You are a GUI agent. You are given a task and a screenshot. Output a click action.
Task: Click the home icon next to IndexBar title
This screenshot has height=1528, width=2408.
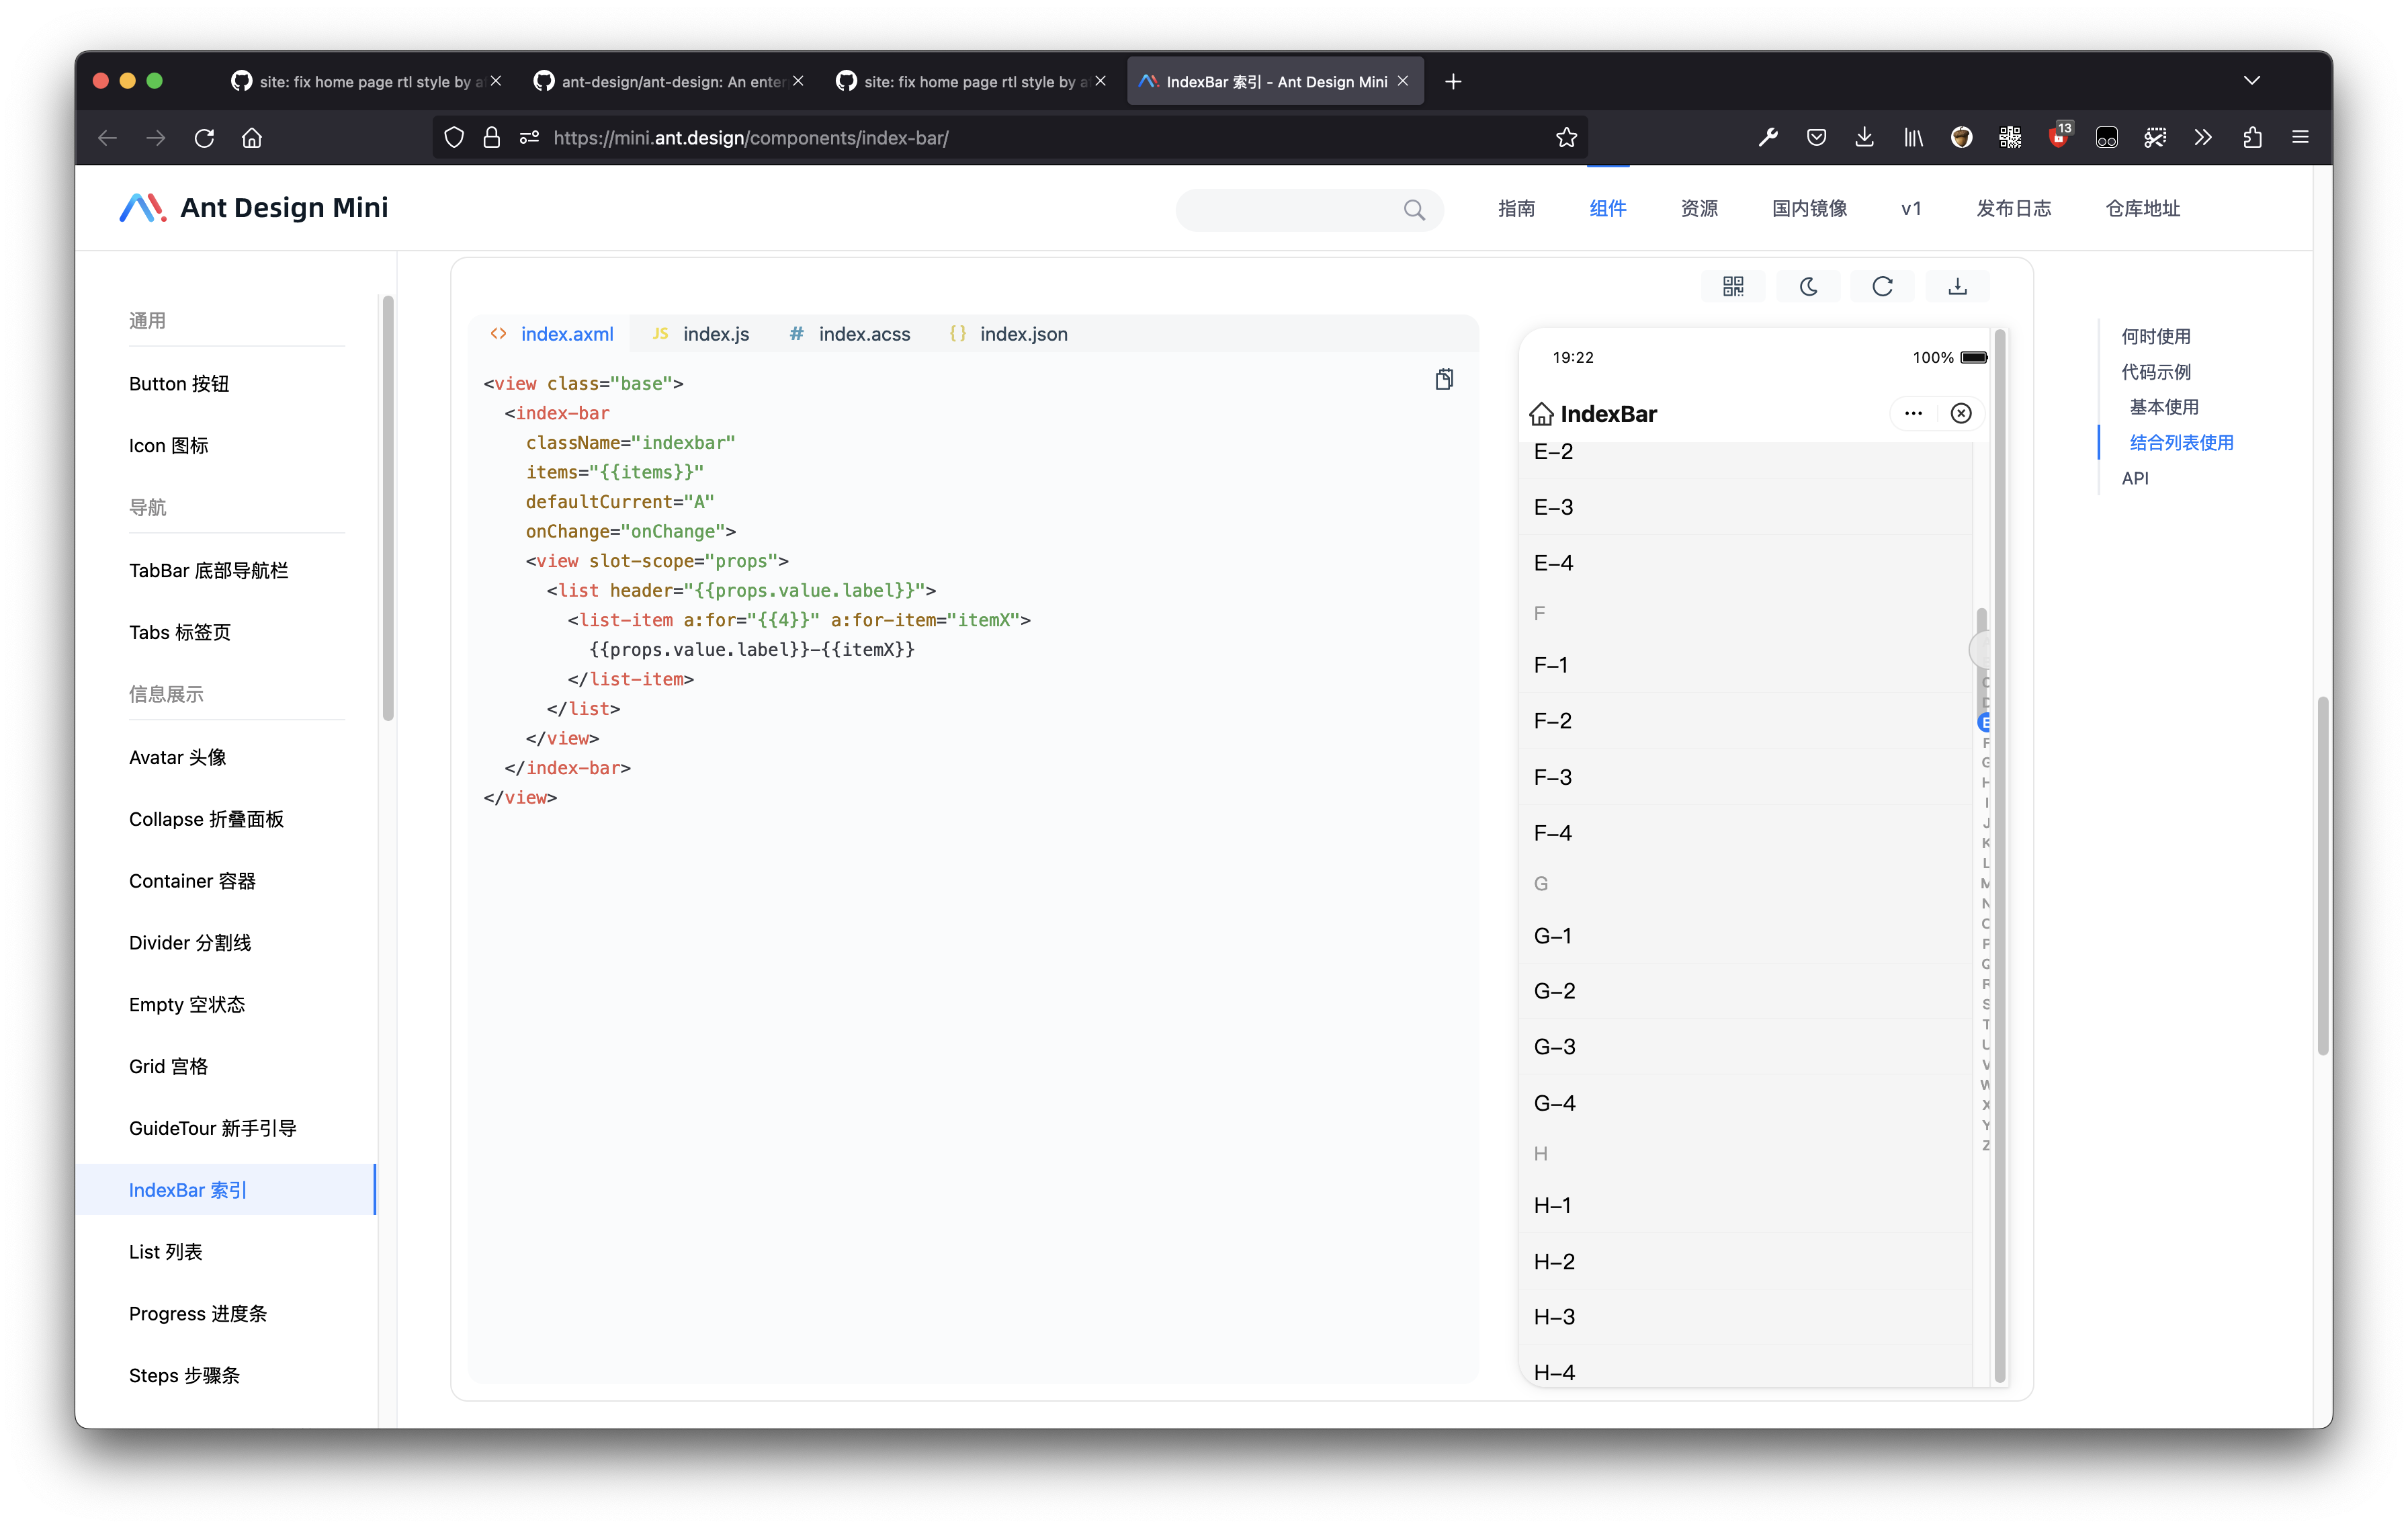pyautogui.click(x=1541, y=413)
